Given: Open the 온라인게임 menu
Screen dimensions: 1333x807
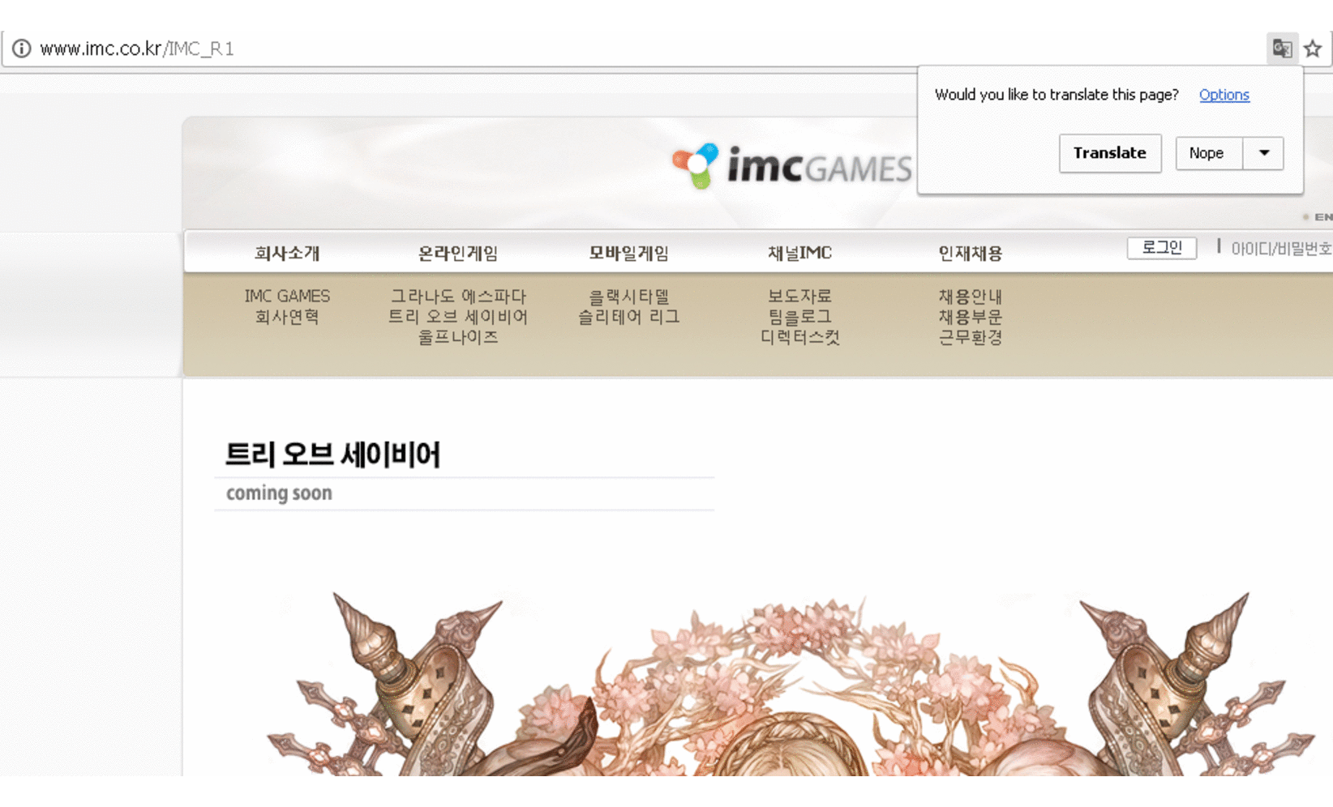Looking at the screenshot, I should (458, 254).
